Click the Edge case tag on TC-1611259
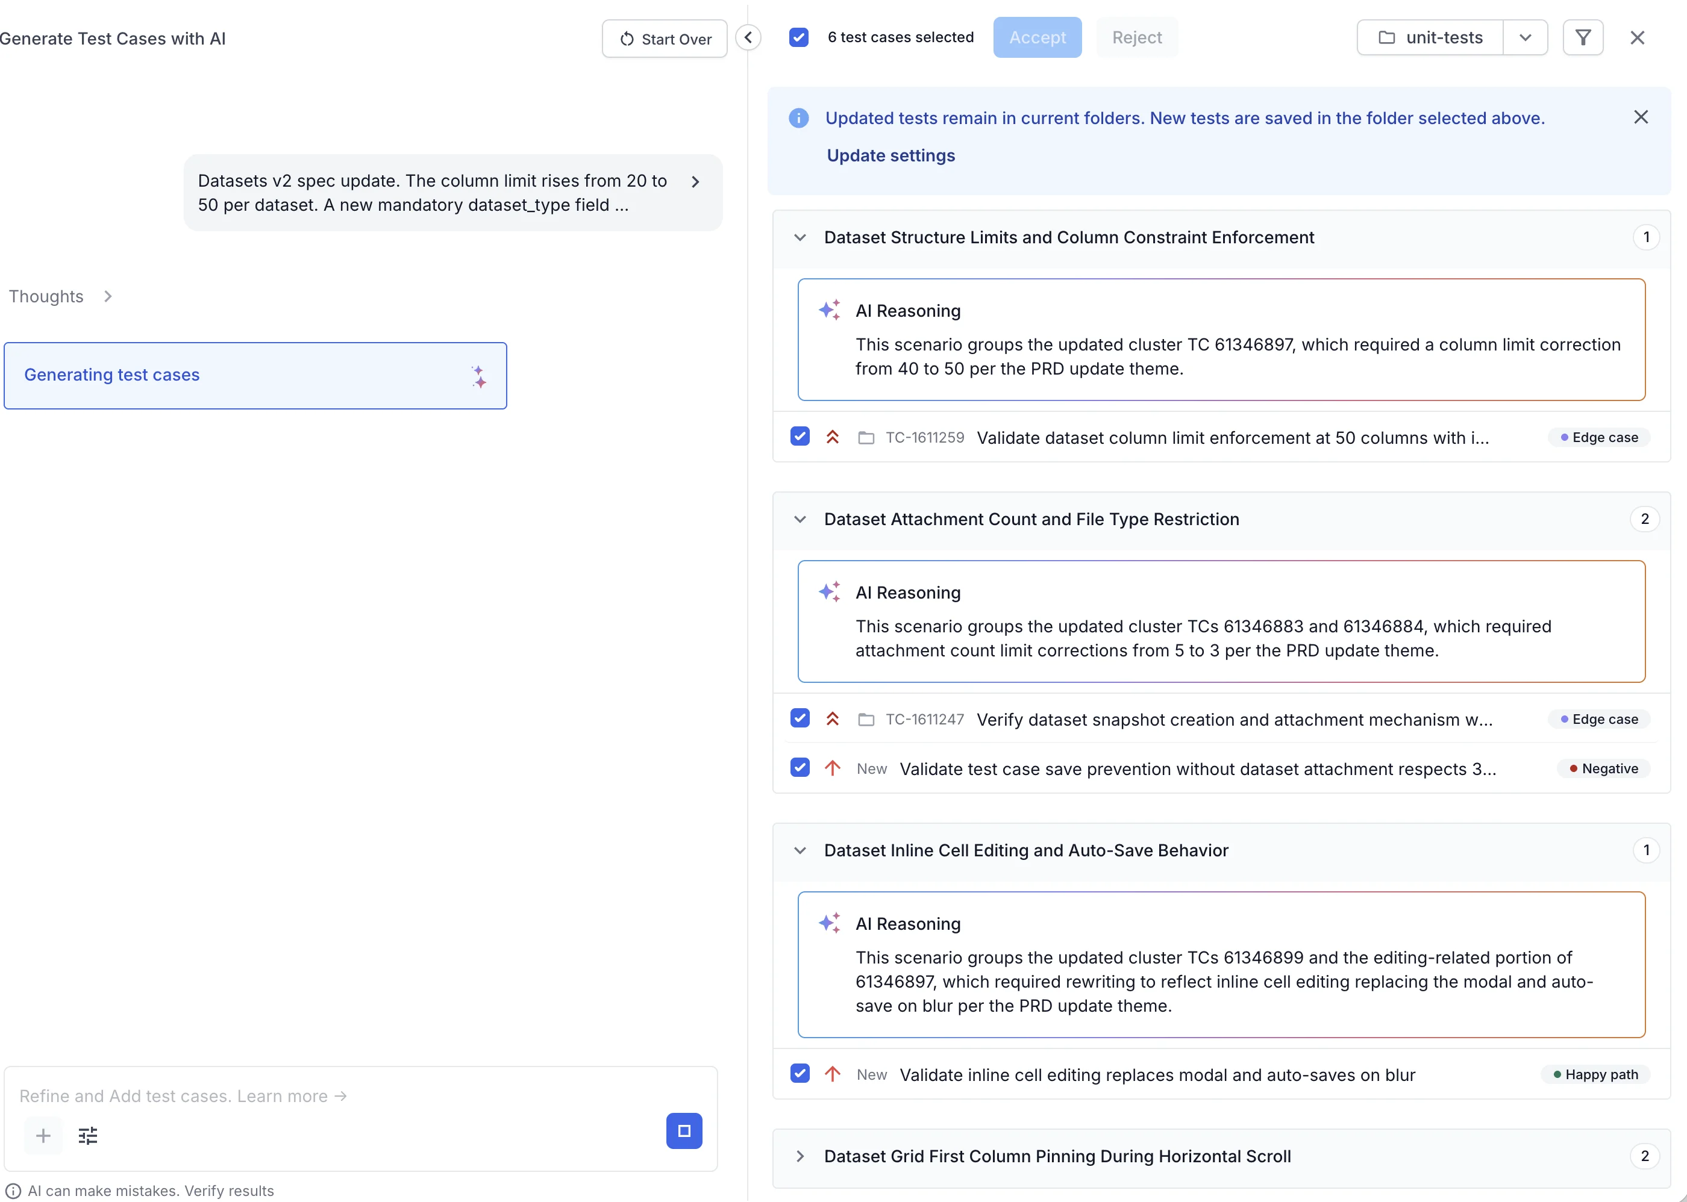This screenshot has height=1202, width=1687. 1599,437
